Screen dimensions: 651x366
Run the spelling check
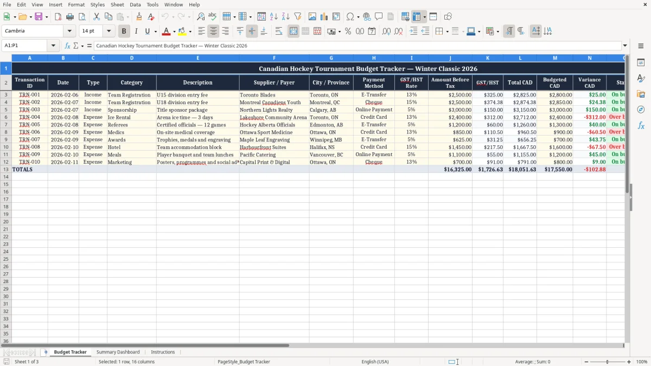coord(213,17)
